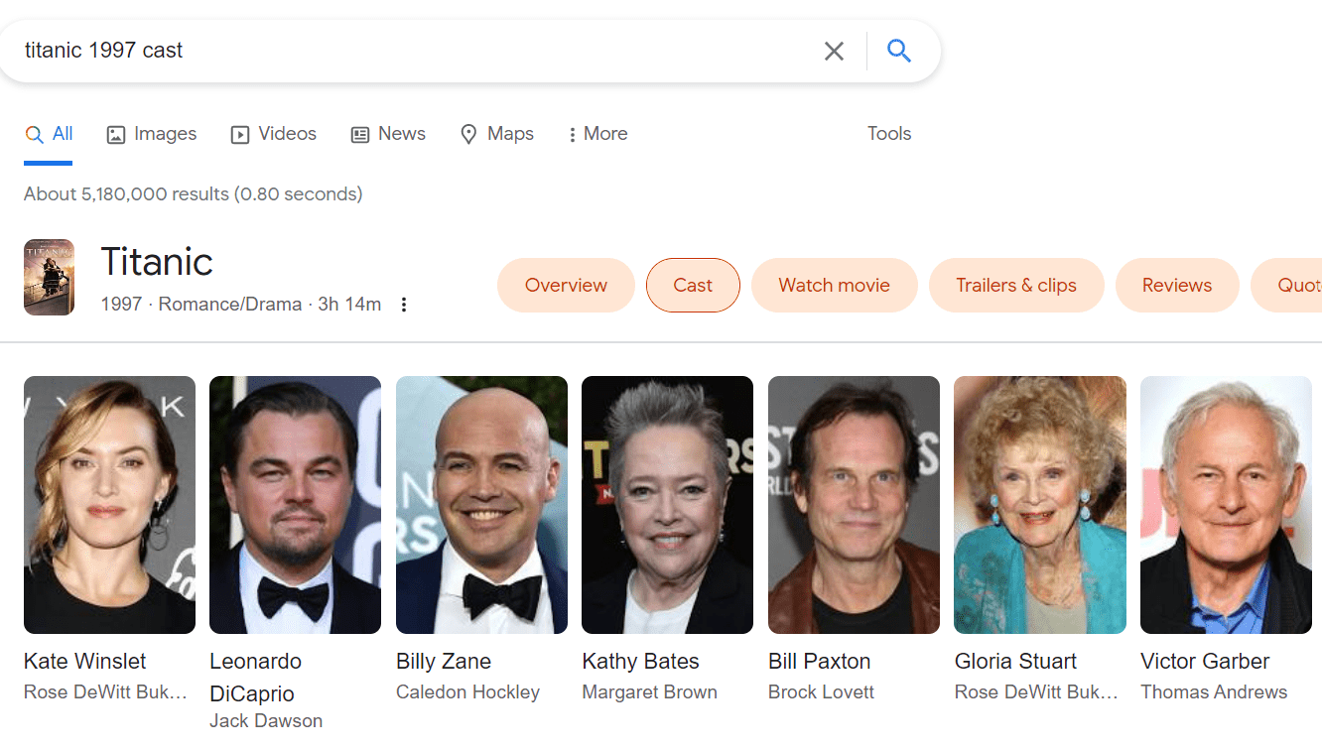This screenshot has width=1322, height=751.
Task: Click the Videos play icon
Action: coord(240,133)
